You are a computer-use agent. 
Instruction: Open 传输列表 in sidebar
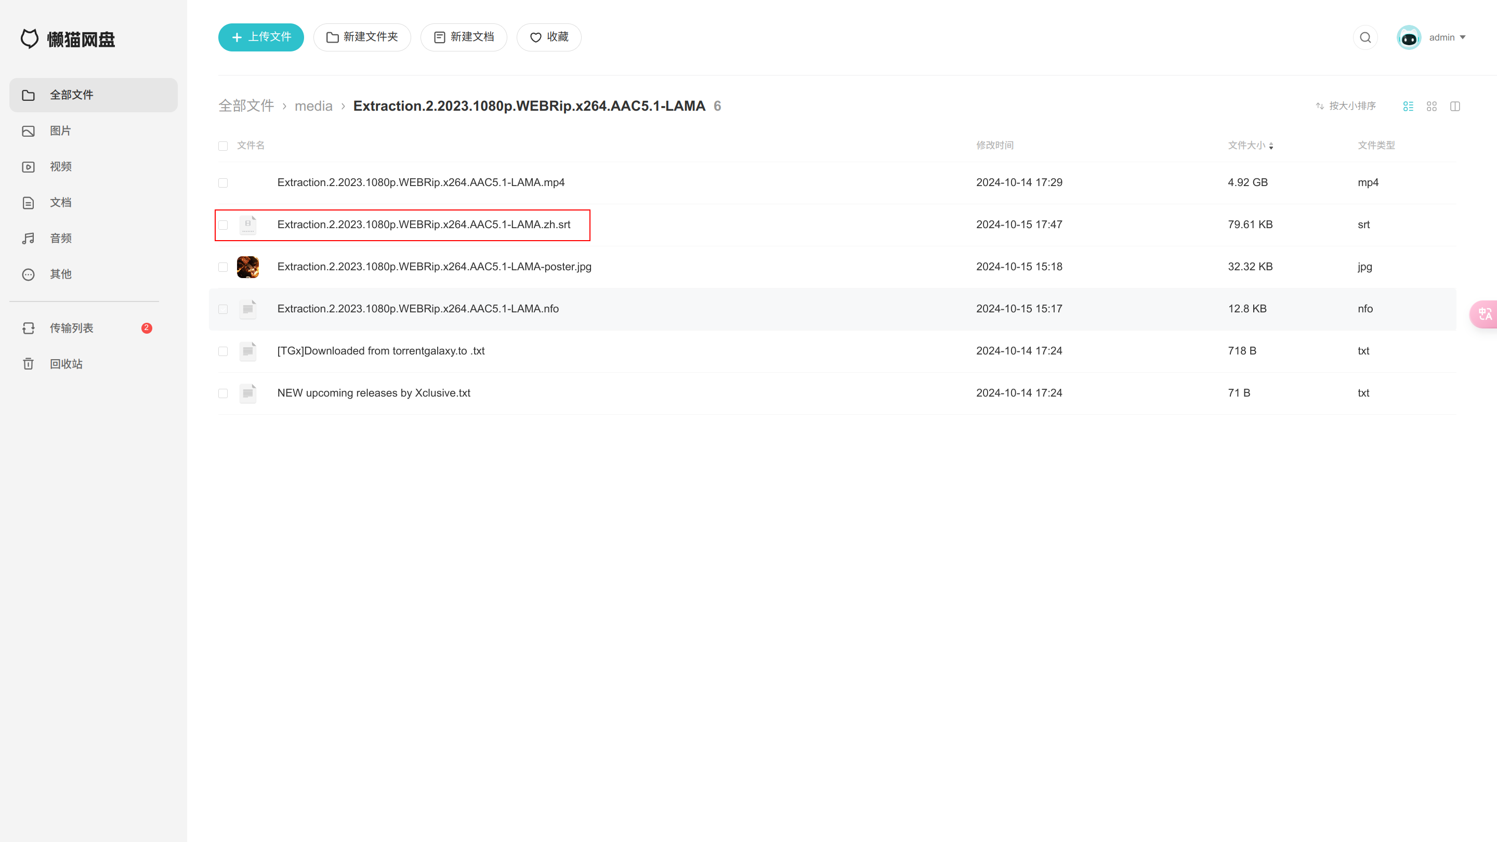(x=94, y=329)
